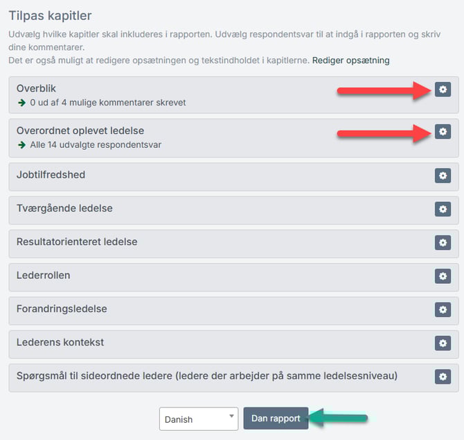
Task: Click the Lederens kontekst gear icon
Action: (x=443, y=343)
